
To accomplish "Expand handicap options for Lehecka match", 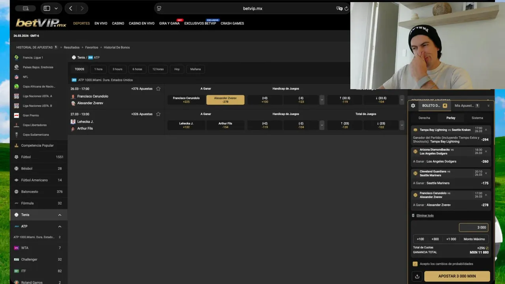I will point(322,125).
